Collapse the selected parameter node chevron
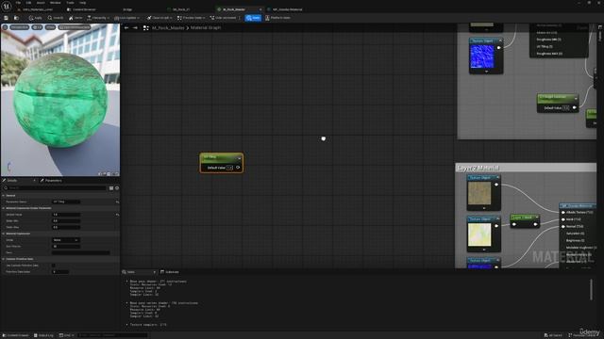Screen dimensions: 604x339 coord(239,158)
